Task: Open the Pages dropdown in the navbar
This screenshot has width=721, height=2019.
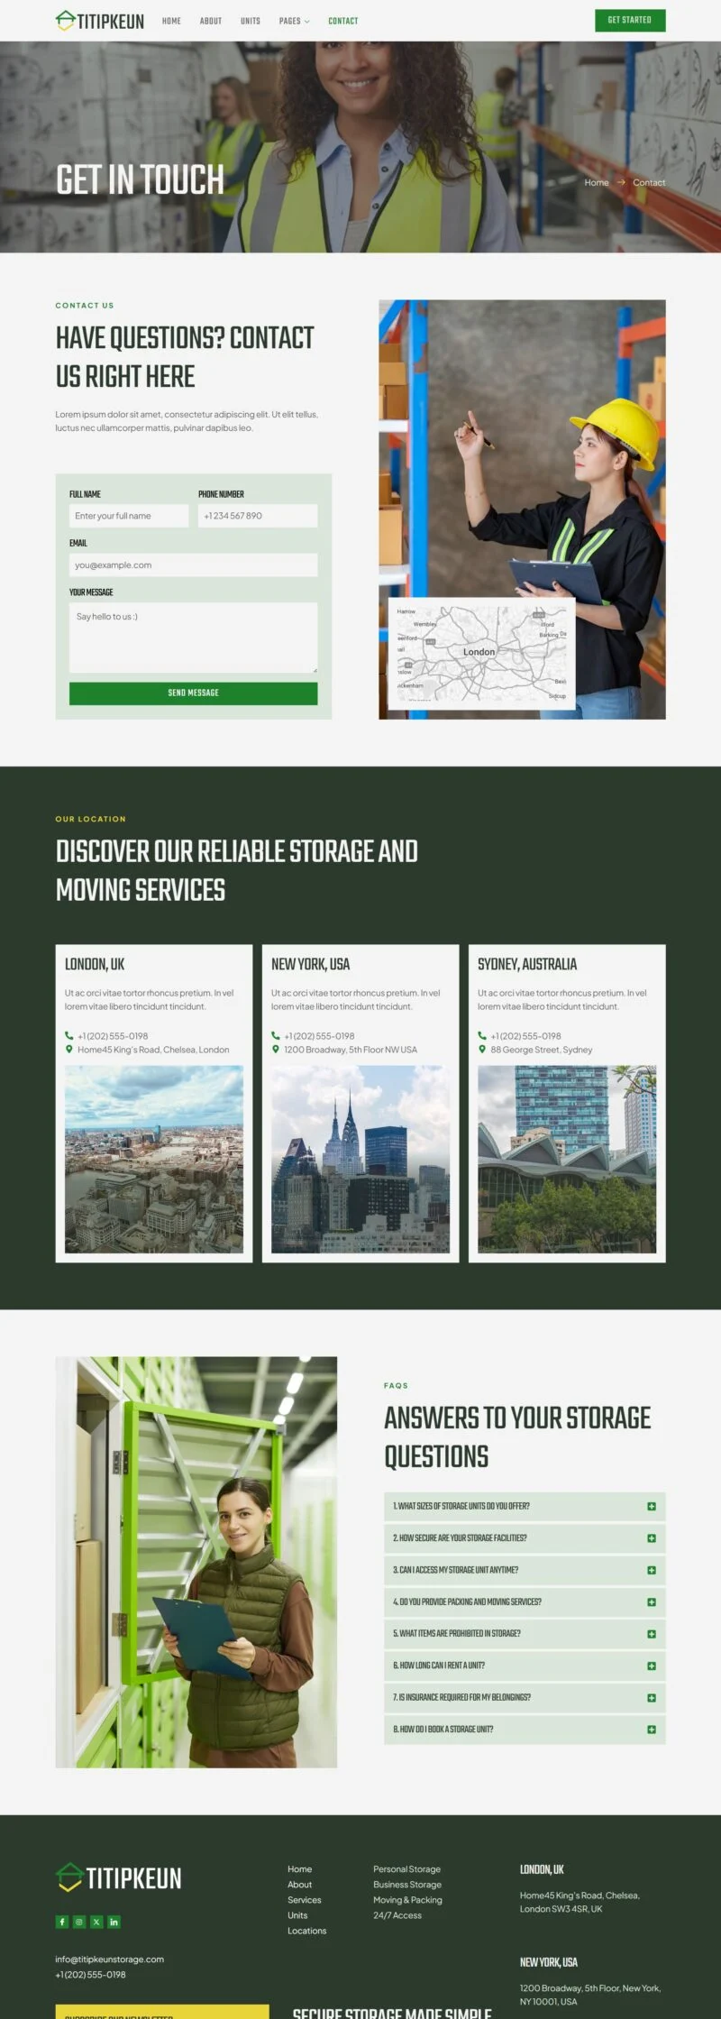Action: [x=294, y=21]
